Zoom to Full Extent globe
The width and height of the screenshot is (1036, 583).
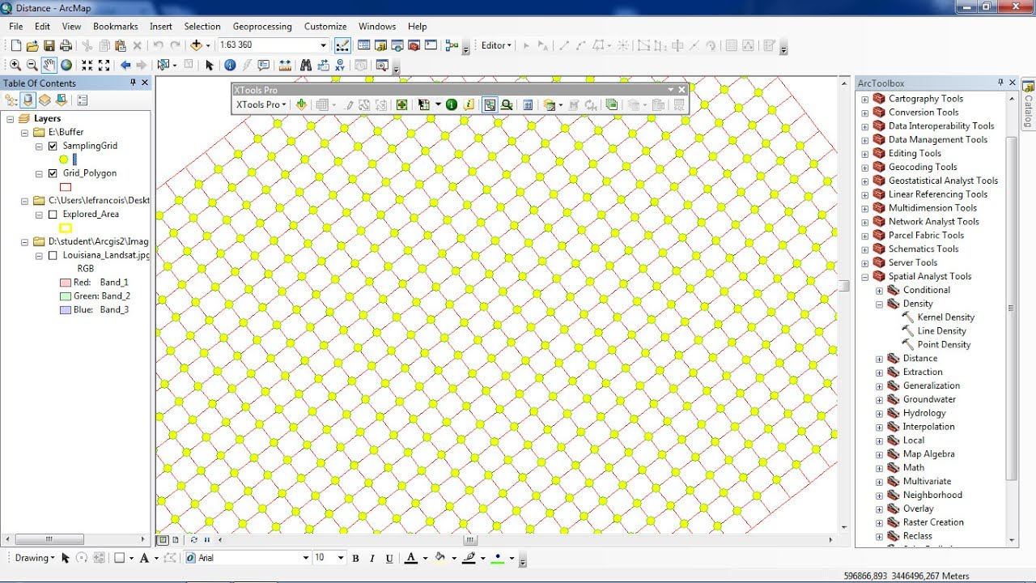66,66
